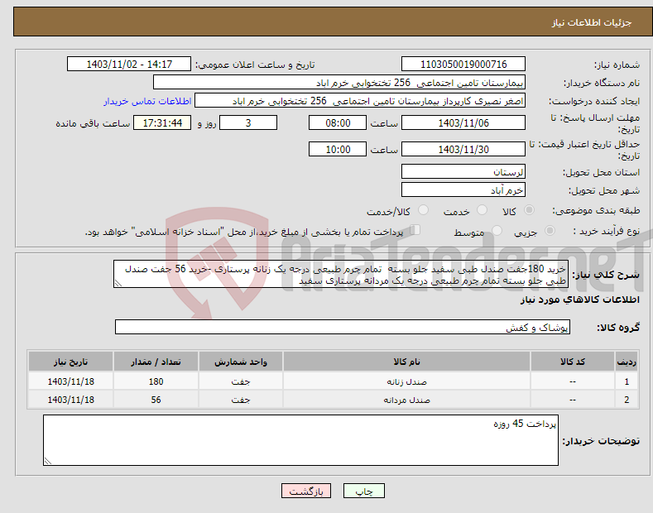Click the delivery city field خرم آباد

pos(463,189)
